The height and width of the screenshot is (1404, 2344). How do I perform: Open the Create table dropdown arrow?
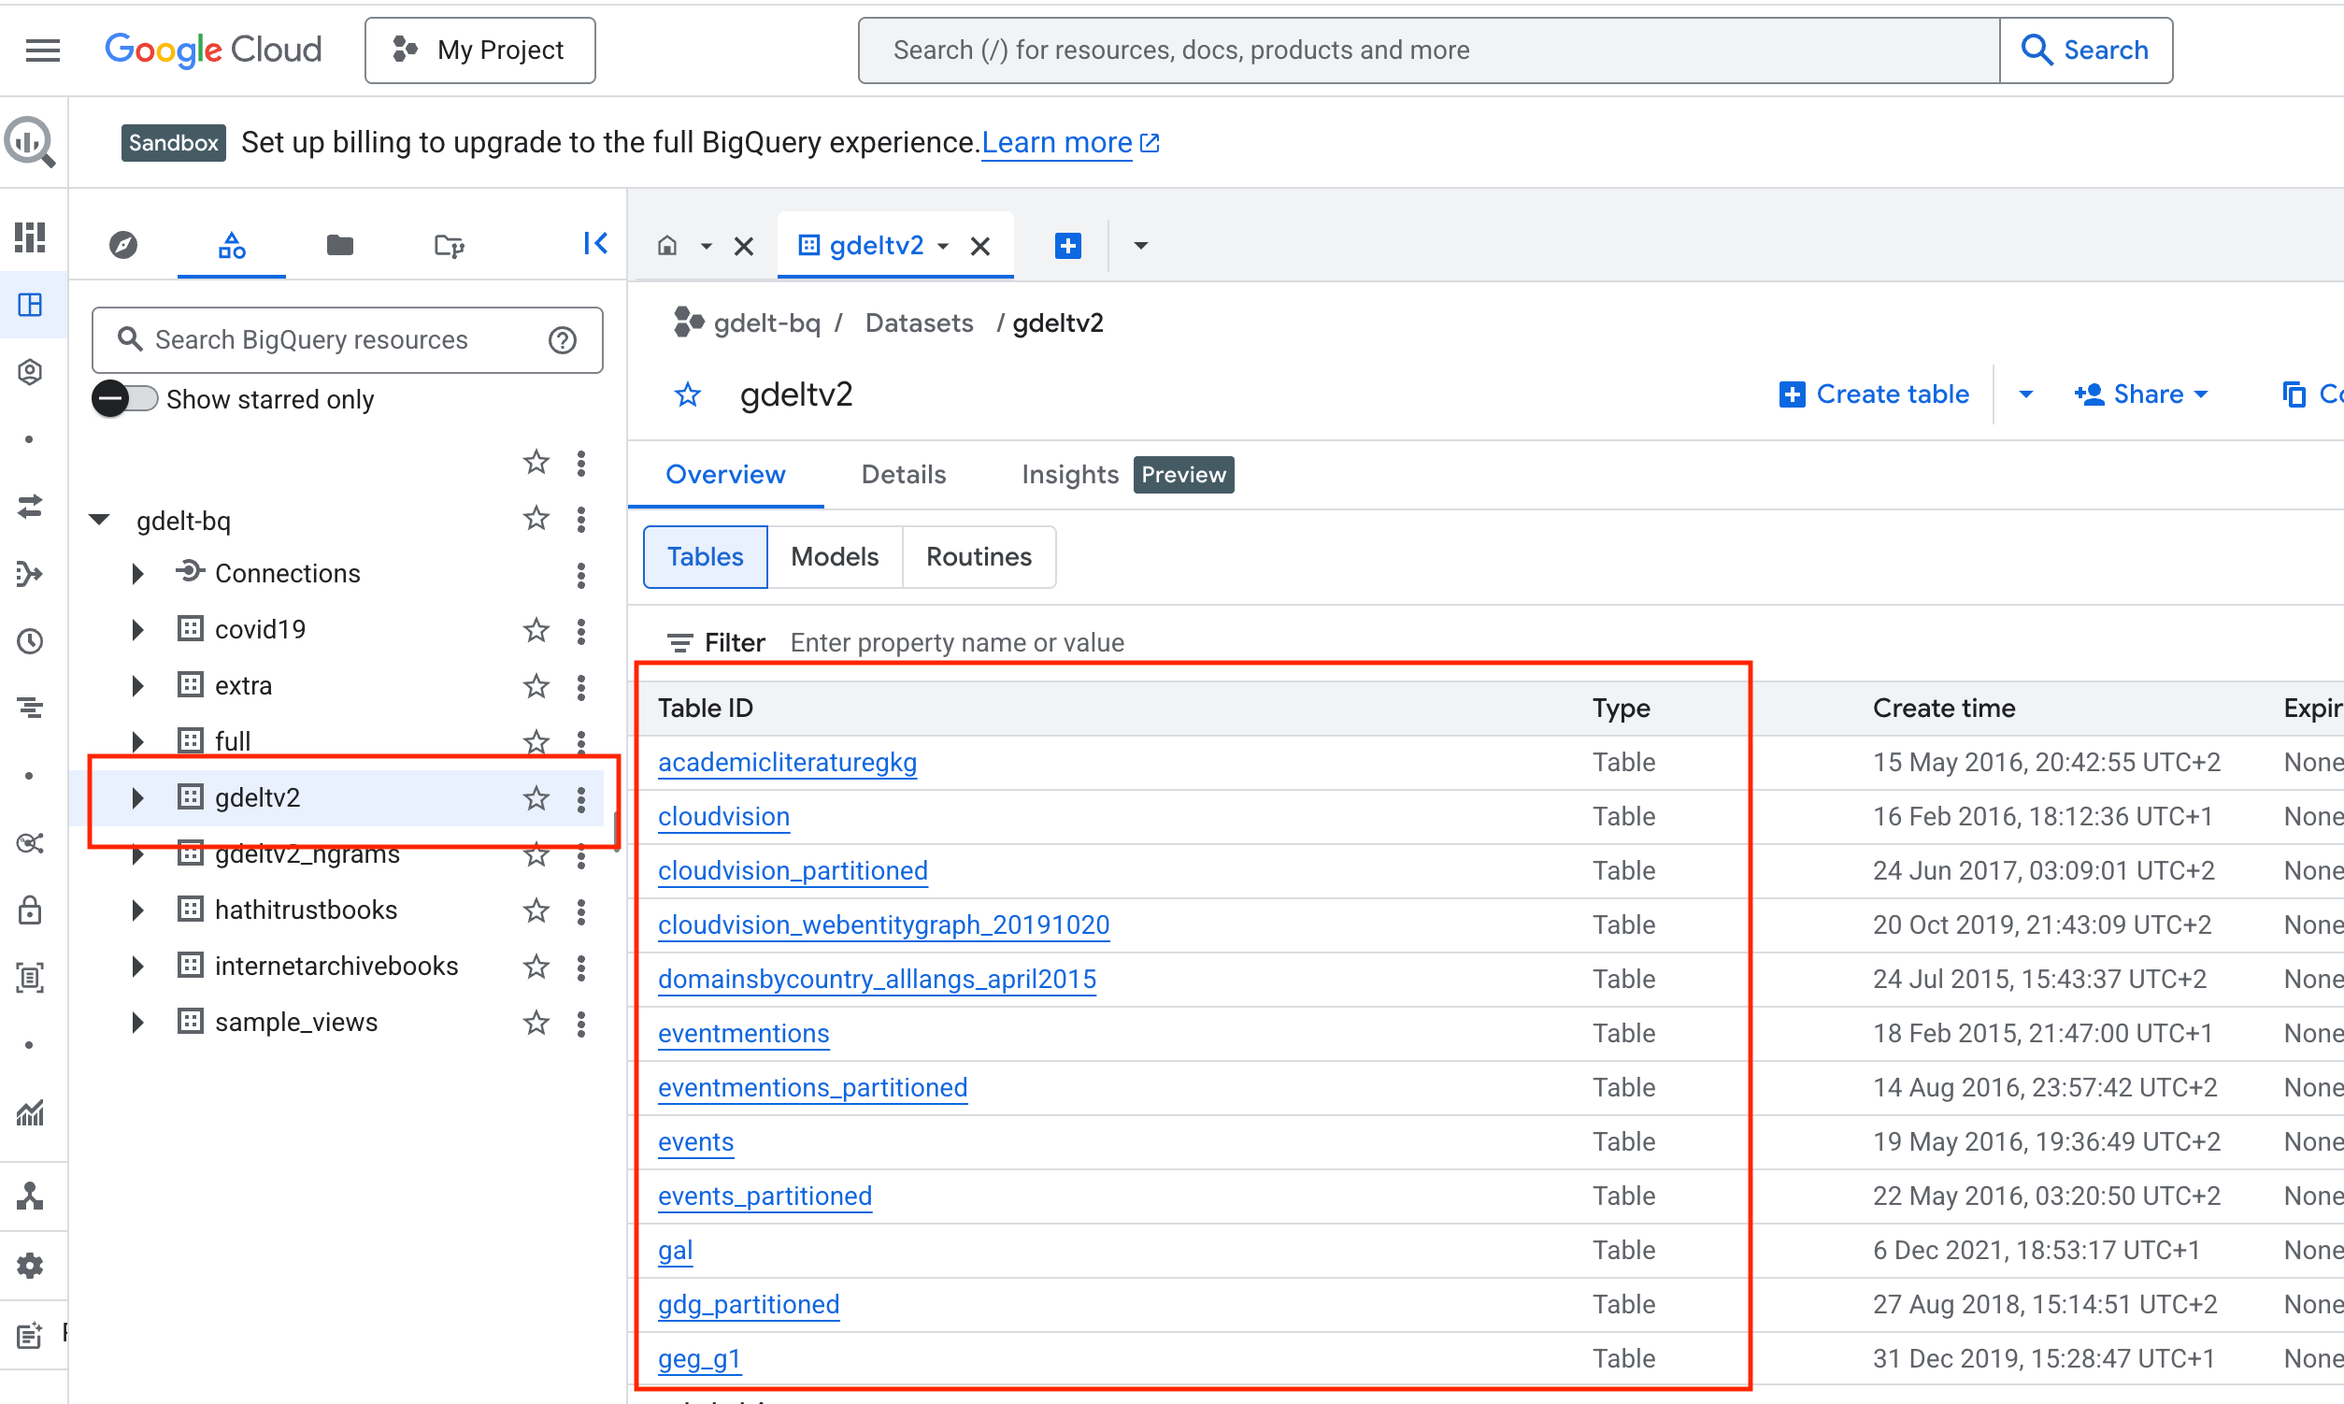point(2025,394)
